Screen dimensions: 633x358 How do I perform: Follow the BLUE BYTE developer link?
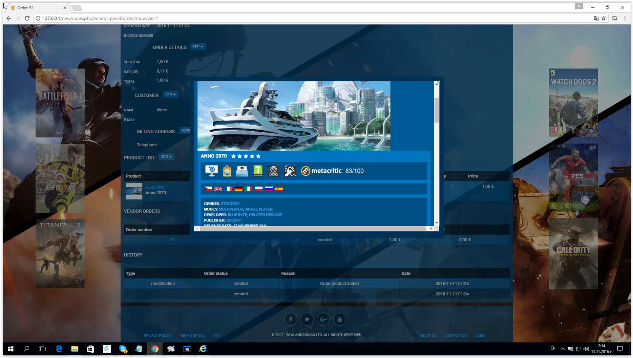coord(237,215)
